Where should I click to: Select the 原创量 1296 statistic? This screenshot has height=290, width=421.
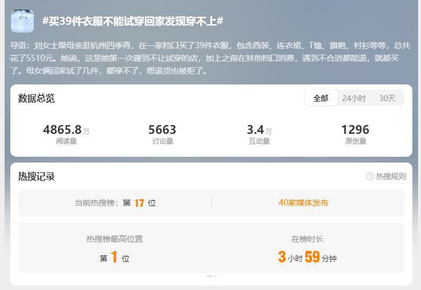pyautogui.click(x=355, y=134)
